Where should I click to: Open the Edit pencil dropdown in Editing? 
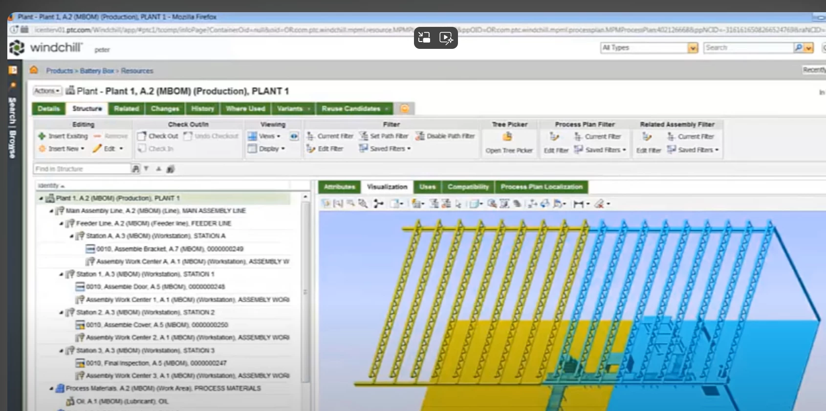[108, 149]
